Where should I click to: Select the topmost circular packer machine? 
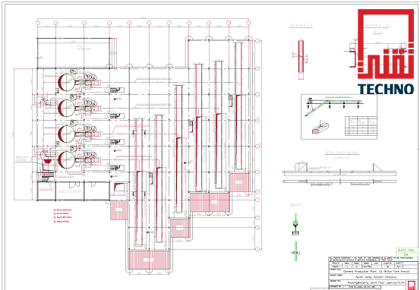pyautogui.click(x=66, y=82)
